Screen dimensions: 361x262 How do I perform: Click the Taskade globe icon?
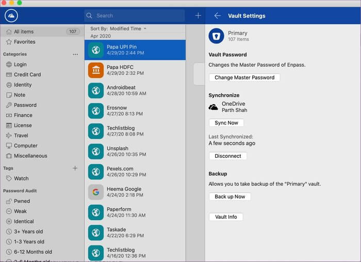pyautogui.click(x=96, y=233)
